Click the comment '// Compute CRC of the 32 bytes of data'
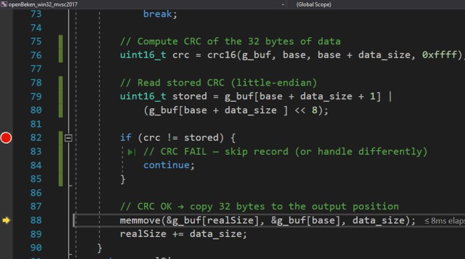Image resolution: width=465 pixels, height=259 pixels. (230, 41)
